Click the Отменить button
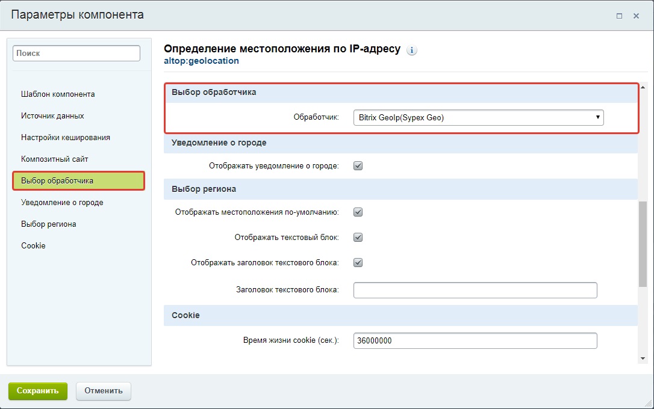 [104, 391]
